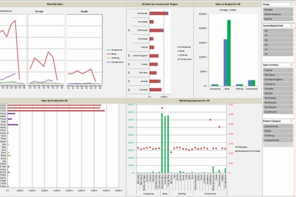Click the Pacific red Bikes line in Monthly Sales
Screen dimensions: 296x197
point(91,69)
